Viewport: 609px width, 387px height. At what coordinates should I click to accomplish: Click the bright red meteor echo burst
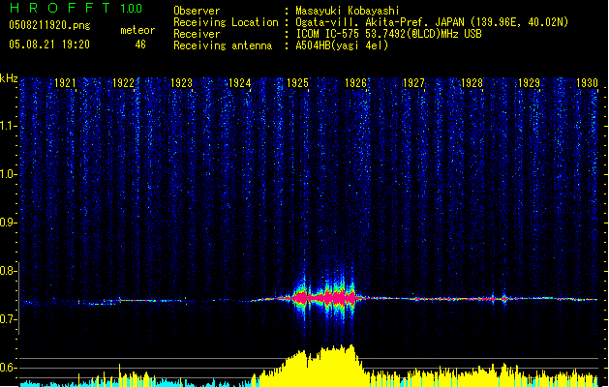[323, 298]
